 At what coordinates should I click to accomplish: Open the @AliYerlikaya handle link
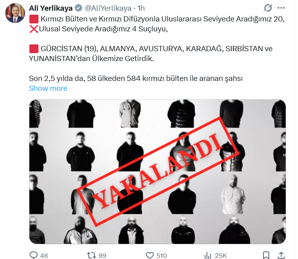click(108, 8)
